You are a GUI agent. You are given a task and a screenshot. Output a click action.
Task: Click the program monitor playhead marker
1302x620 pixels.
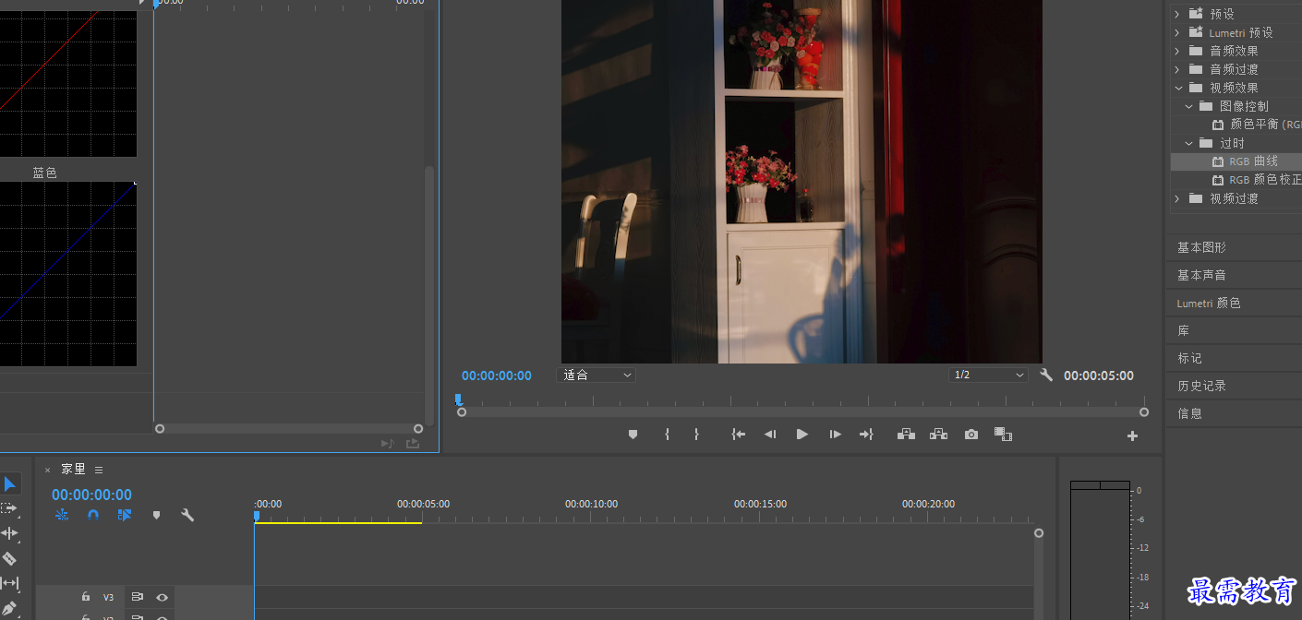[x=458, y=399]
